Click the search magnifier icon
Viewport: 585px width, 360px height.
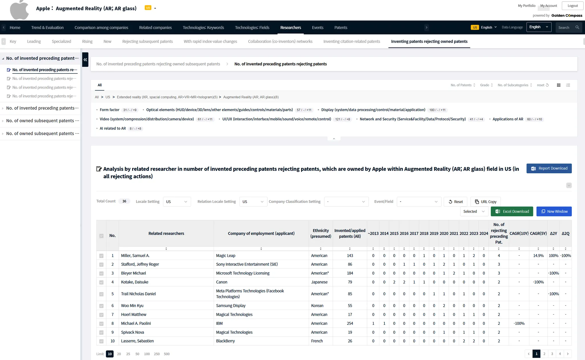click(577, 27)
